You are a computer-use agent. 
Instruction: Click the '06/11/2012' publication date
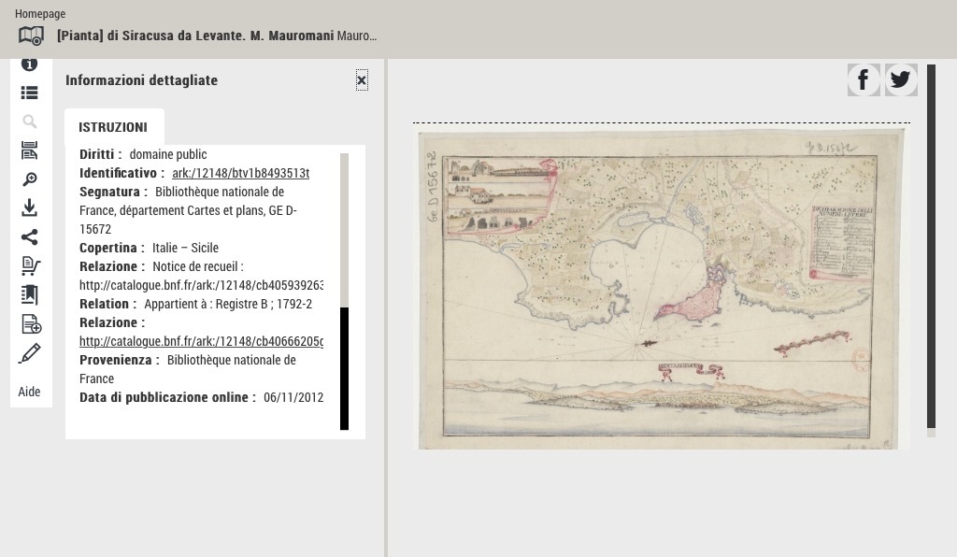293,397
